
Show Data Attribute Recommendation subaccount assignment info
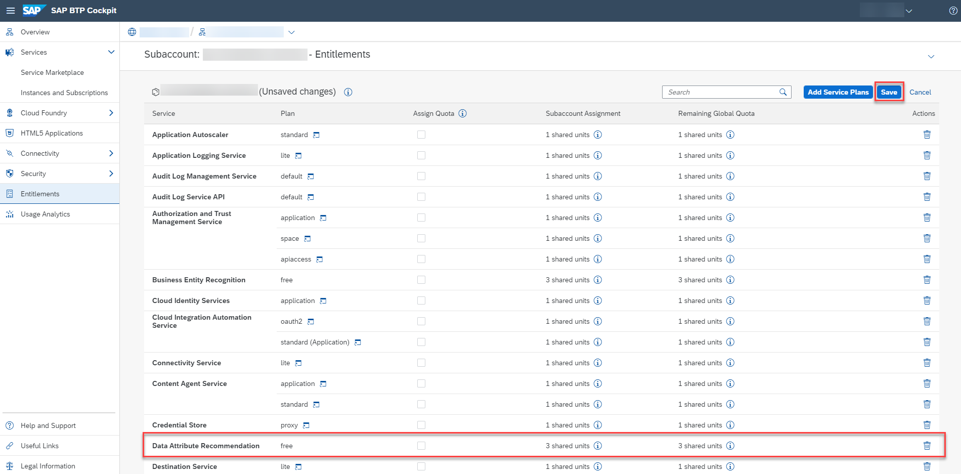pos(598,446)
